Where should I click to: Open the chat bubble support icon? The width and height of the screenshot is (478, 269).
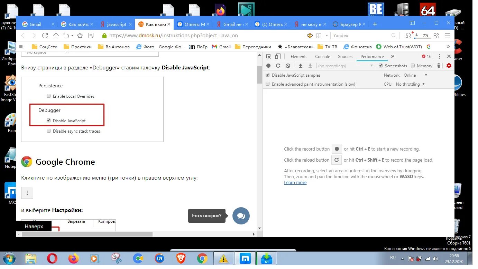pos(241,216)
